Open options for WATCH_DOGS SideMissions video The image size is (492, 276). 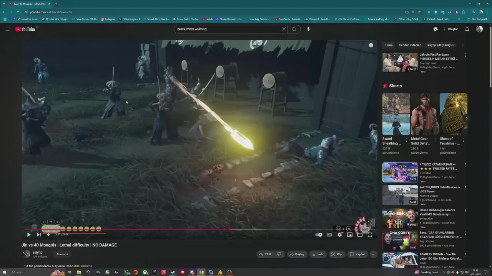tap(465, 188)
